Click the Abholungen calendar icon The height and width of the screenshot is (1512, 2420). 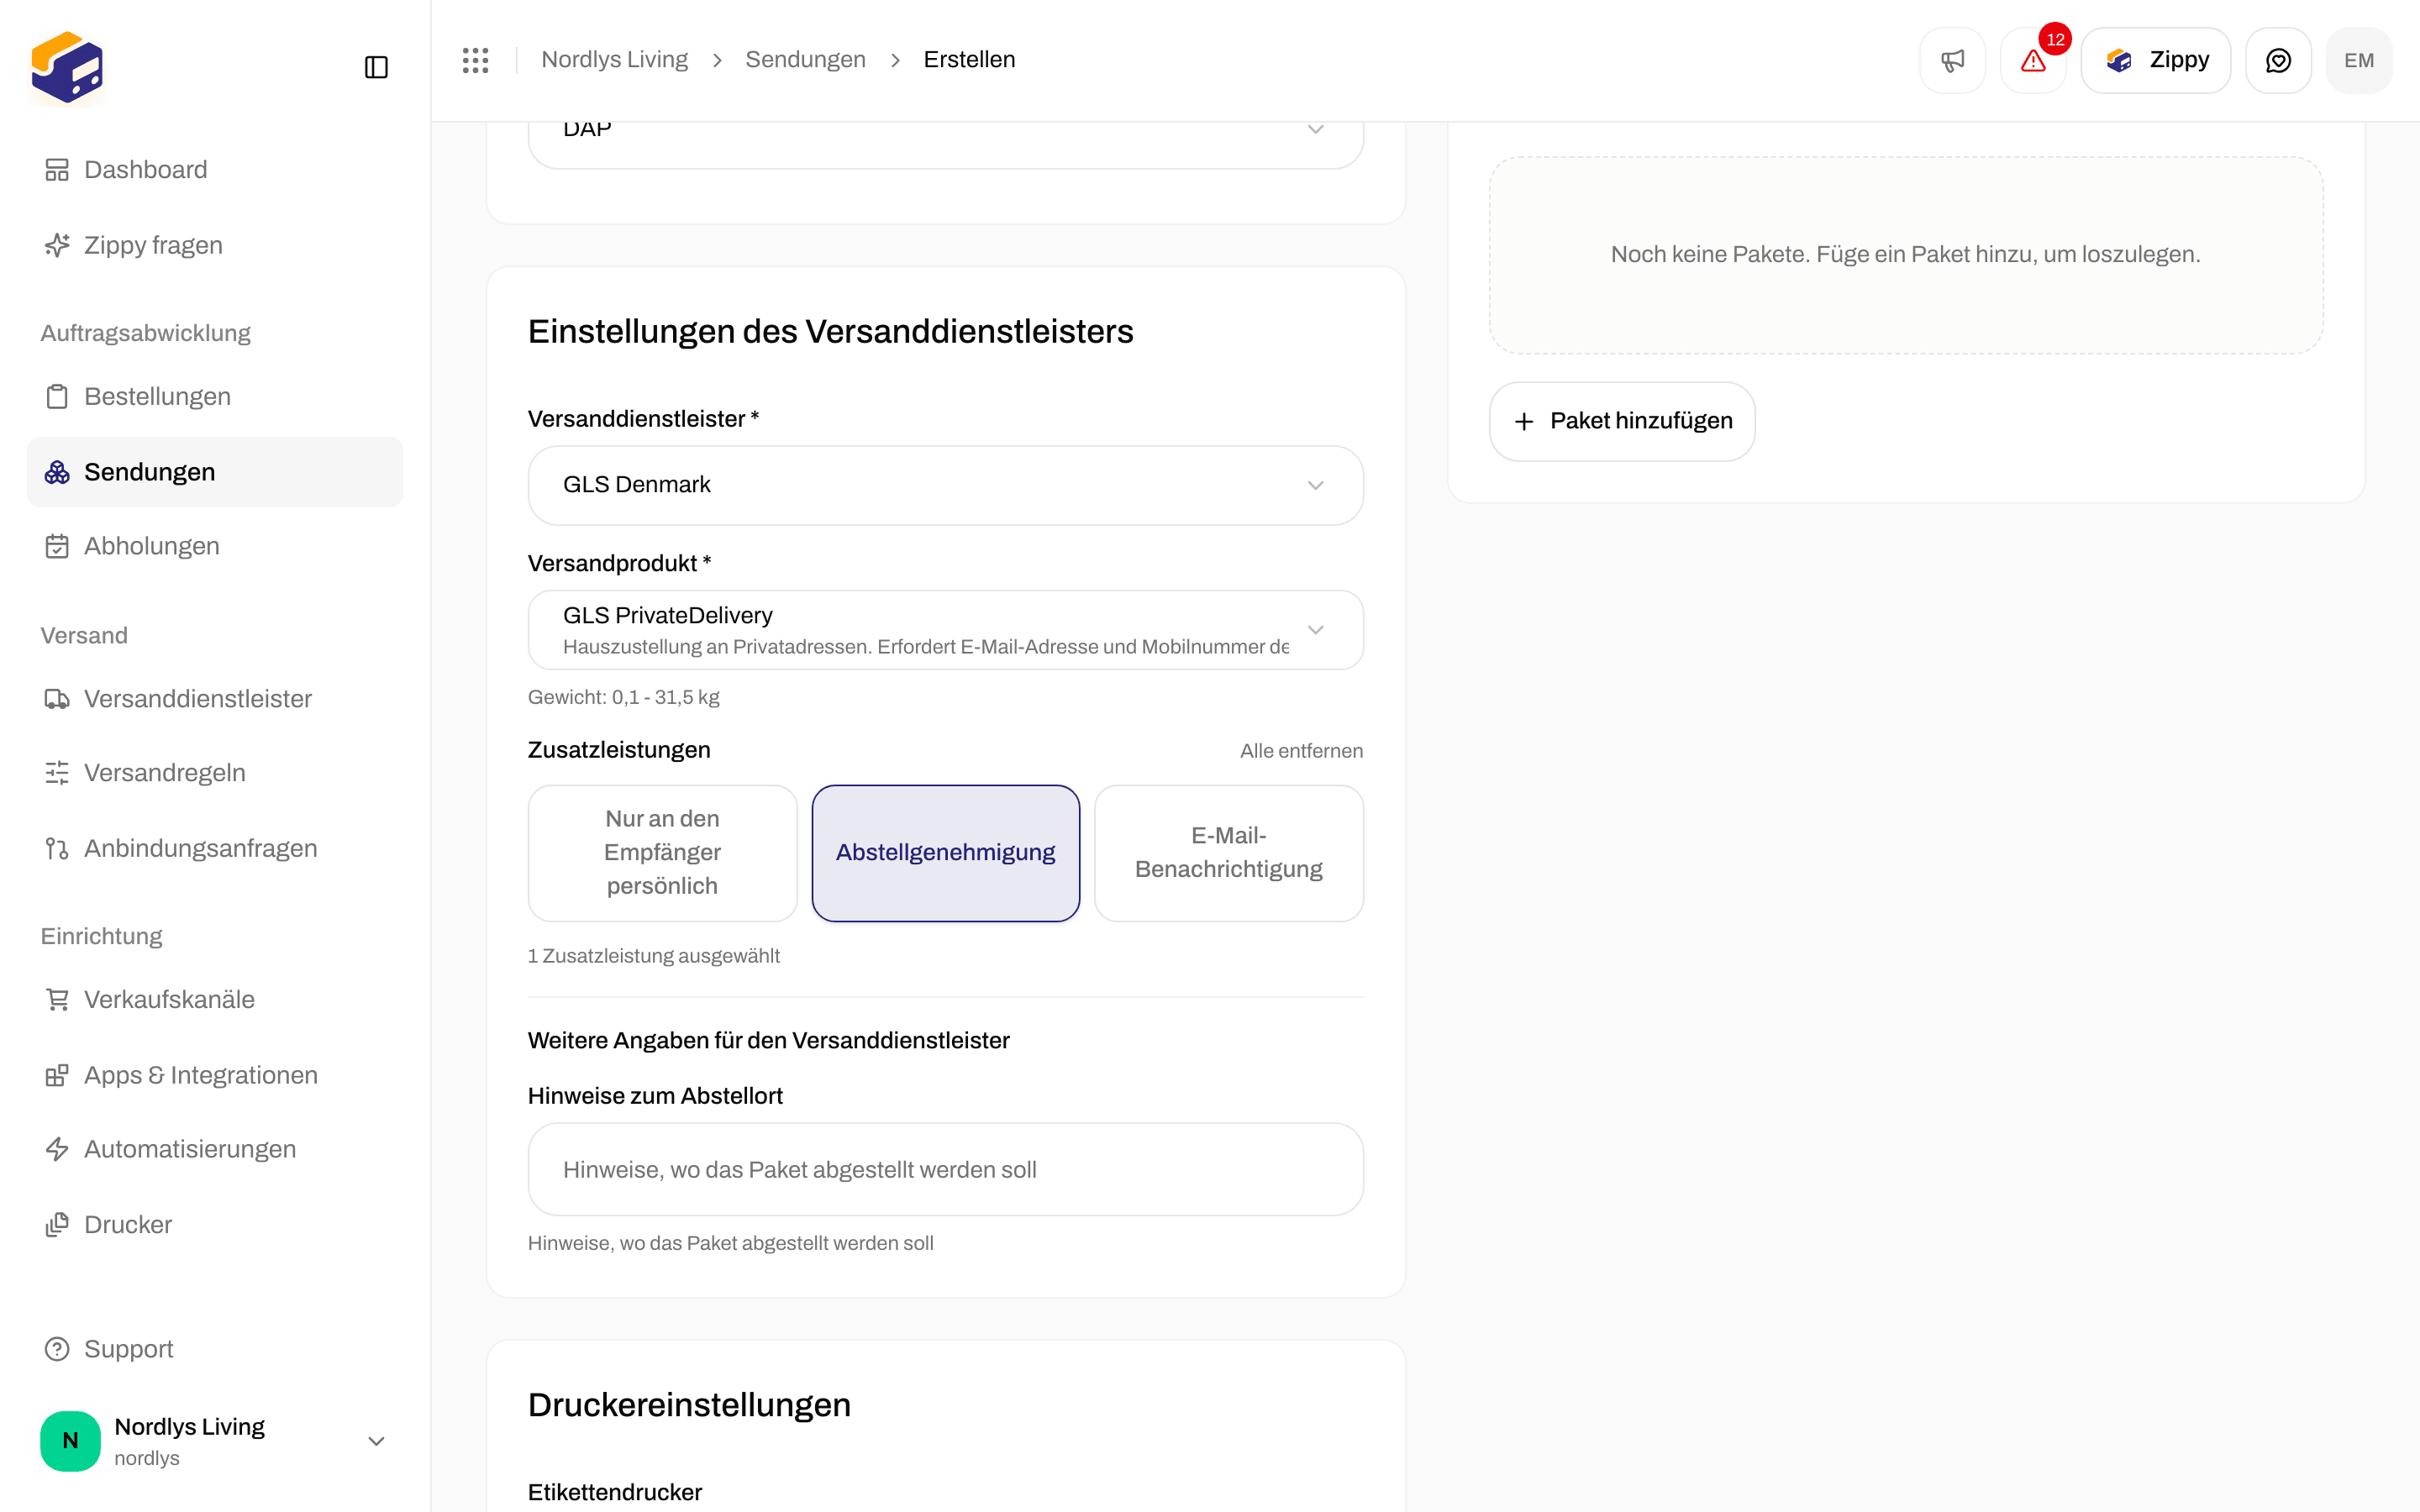tap(57, 546)
